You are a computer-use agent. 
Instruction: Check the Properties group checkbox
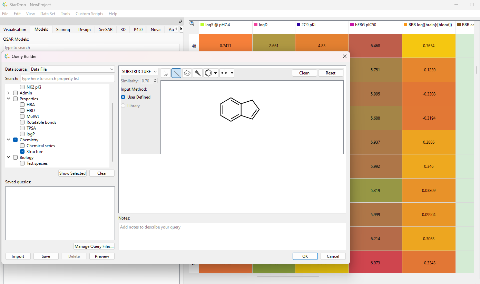pos(16,99)
